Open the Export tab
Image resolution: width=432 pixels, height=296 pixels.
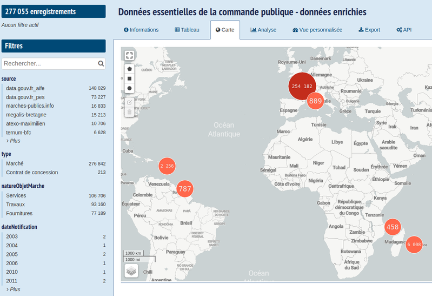click(369, 30)
